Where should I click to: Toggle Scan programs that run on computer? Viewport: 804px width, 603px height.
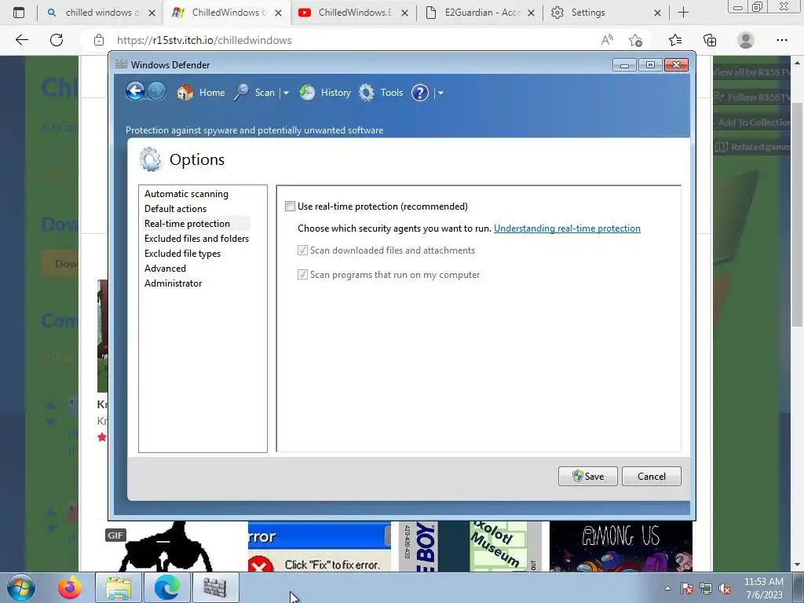[x=302, y=275]
